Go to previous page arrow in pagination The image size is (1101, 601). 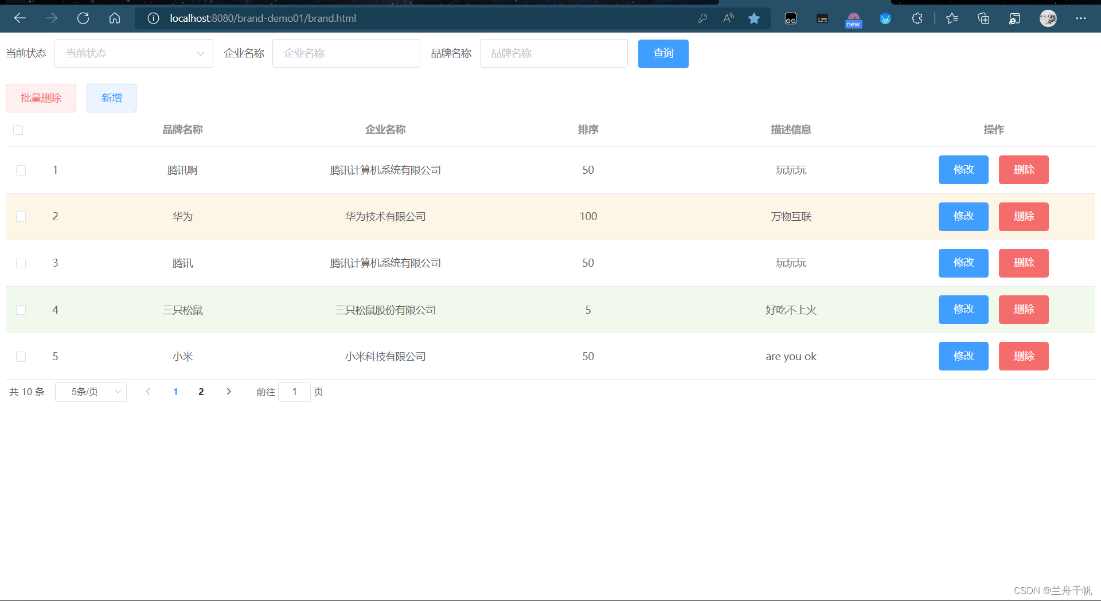[x=148, y=392]
